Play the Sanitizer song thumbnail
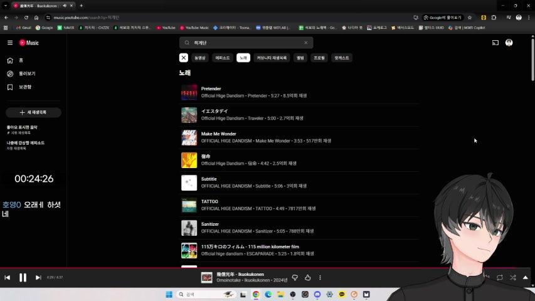The width and height of the screenshot is (535, 301). [x=189, y=228]
